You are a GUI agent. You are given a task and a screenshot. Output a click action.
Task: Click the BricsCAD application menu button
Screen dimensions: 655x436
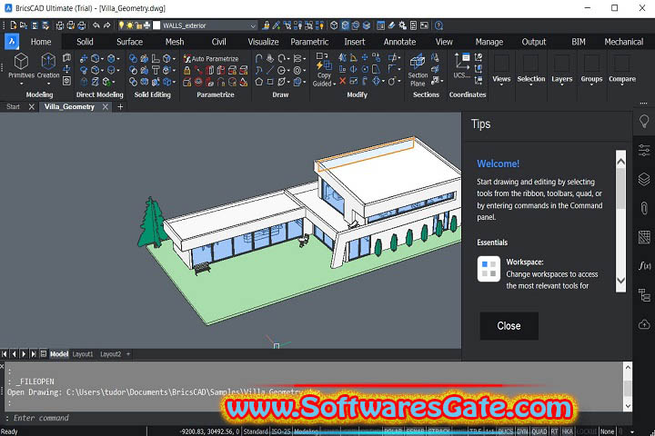click(x=12, y=42)
